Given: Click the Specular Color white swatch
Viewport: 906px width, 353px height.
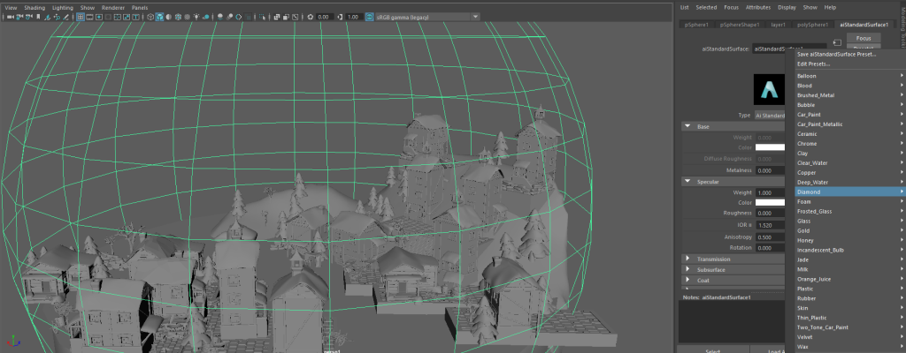Looking at the screenshot, I should click(771, 202).
